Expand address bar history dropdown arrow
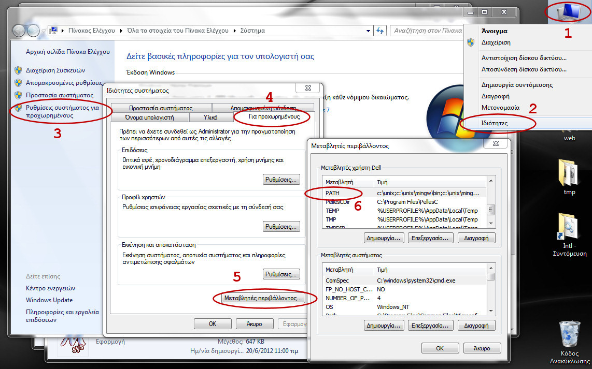592x369 pixels. coord(369,31)
